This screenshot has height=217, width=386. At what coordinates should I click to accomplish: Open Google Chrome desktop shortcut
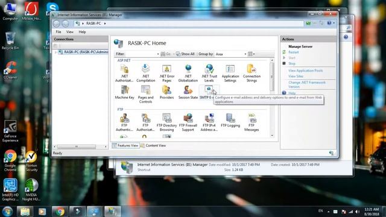(x=10, y=161)
